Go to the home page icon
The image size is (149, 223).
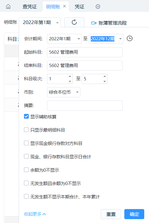tap(8, 7)
